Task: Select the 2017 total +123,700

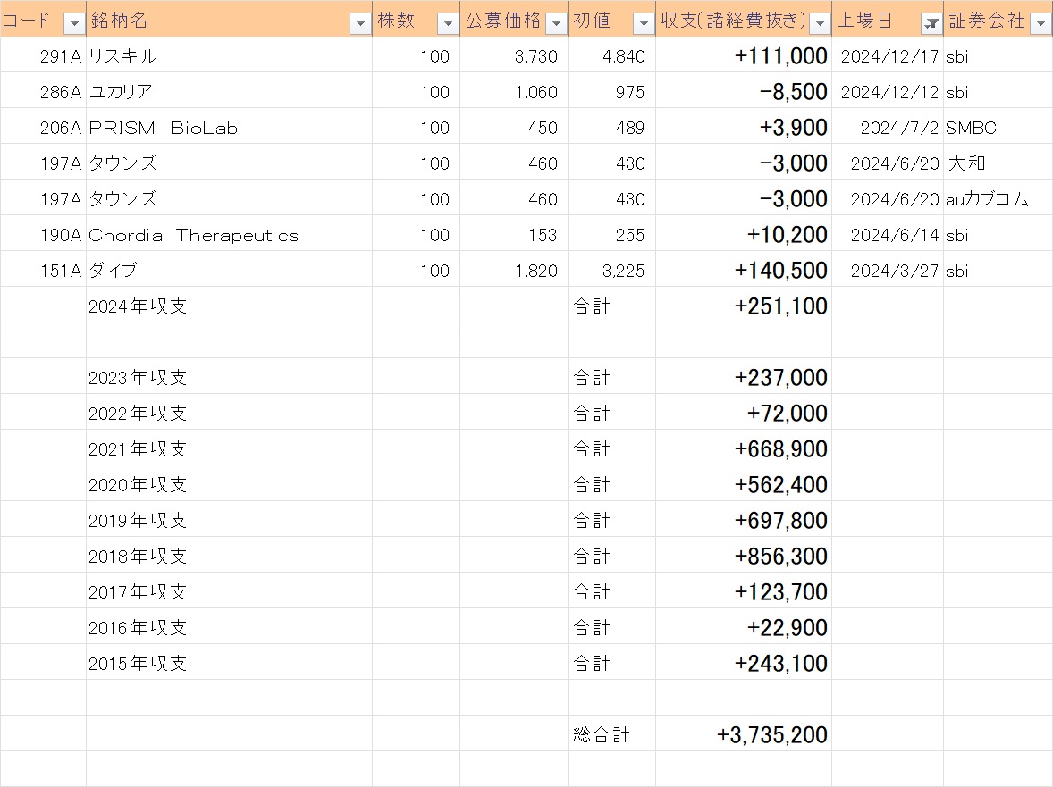Action: click(x=744, y=590)
